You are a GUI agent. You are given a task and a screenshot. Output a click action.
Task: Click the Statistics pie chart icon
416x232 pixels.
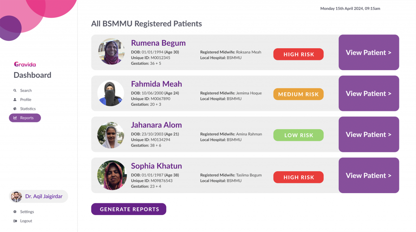(x=15, y=109)
